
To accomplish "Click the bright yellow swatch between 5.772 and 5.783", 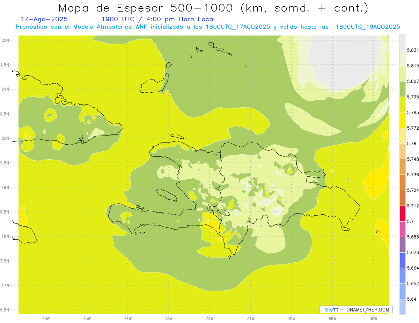I will (x=403, y=120).
